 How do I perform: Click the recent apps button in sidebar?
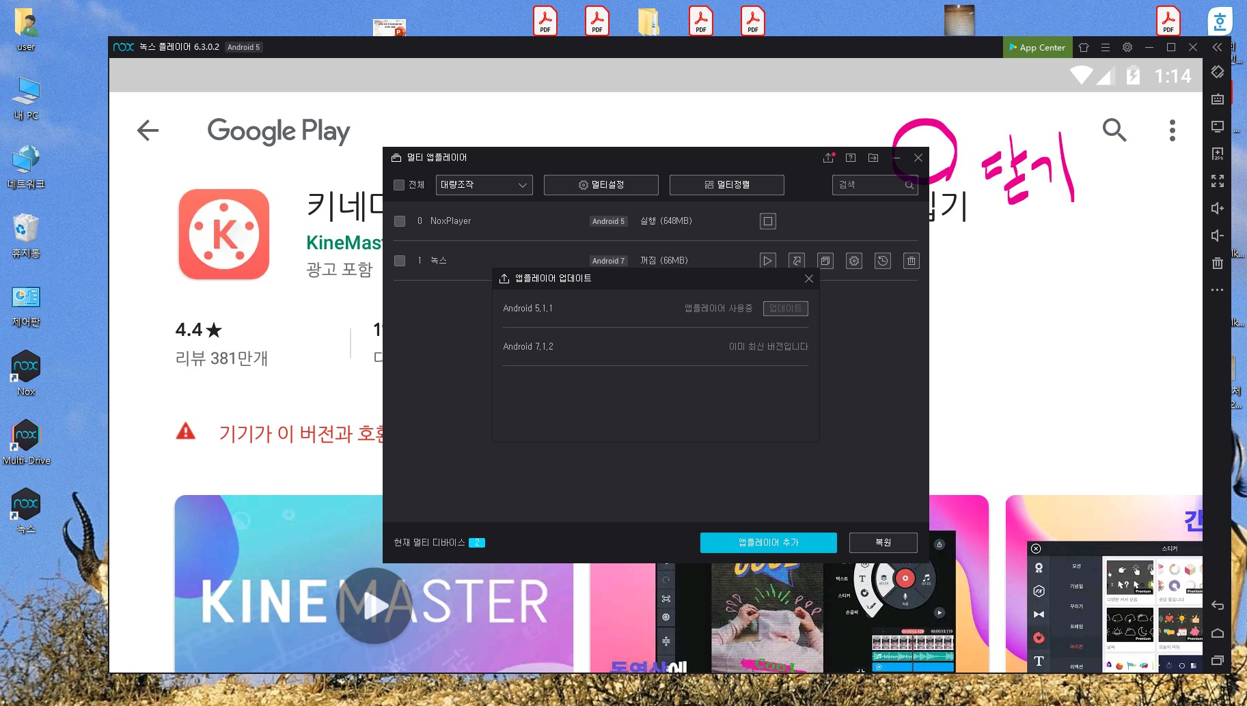pos(1218,660)
